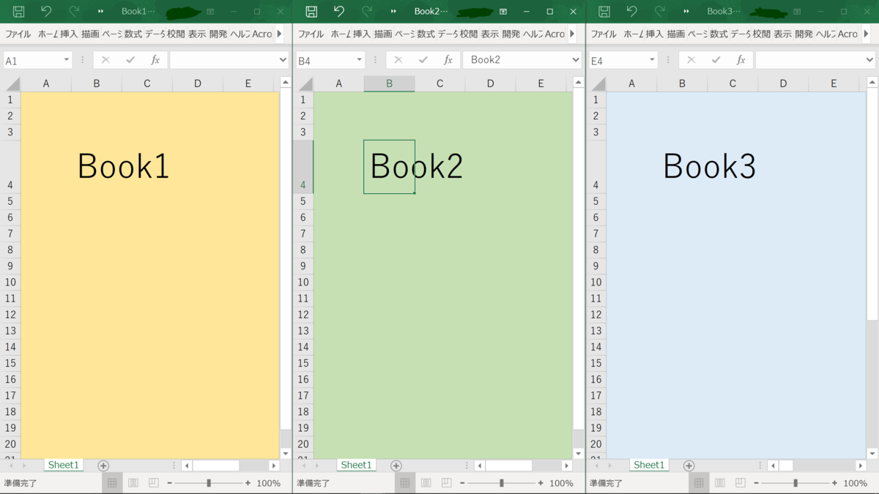Click row 10 header in Book3
This screenshot has width=879, height=494.
[596, 282]
